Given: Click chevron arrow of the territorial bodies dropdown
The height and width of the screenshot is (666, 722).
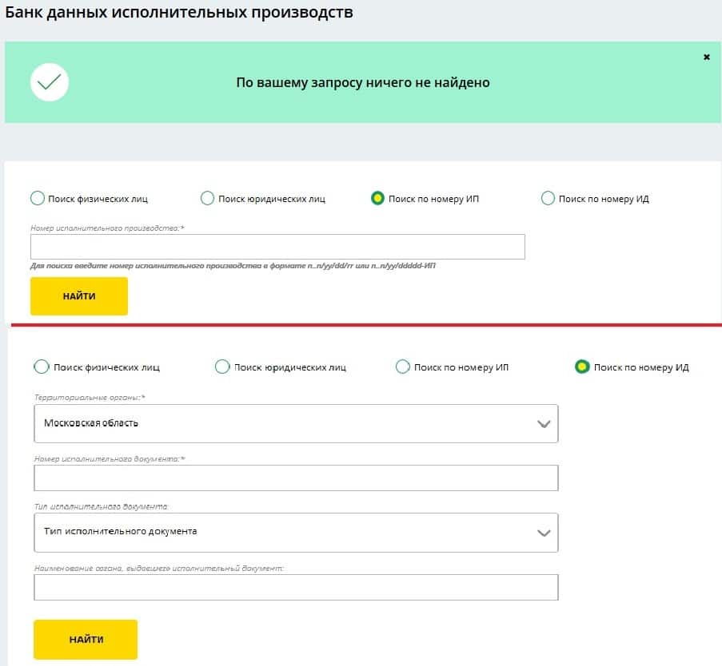Looking at the screenshot, I should [544, 424].
